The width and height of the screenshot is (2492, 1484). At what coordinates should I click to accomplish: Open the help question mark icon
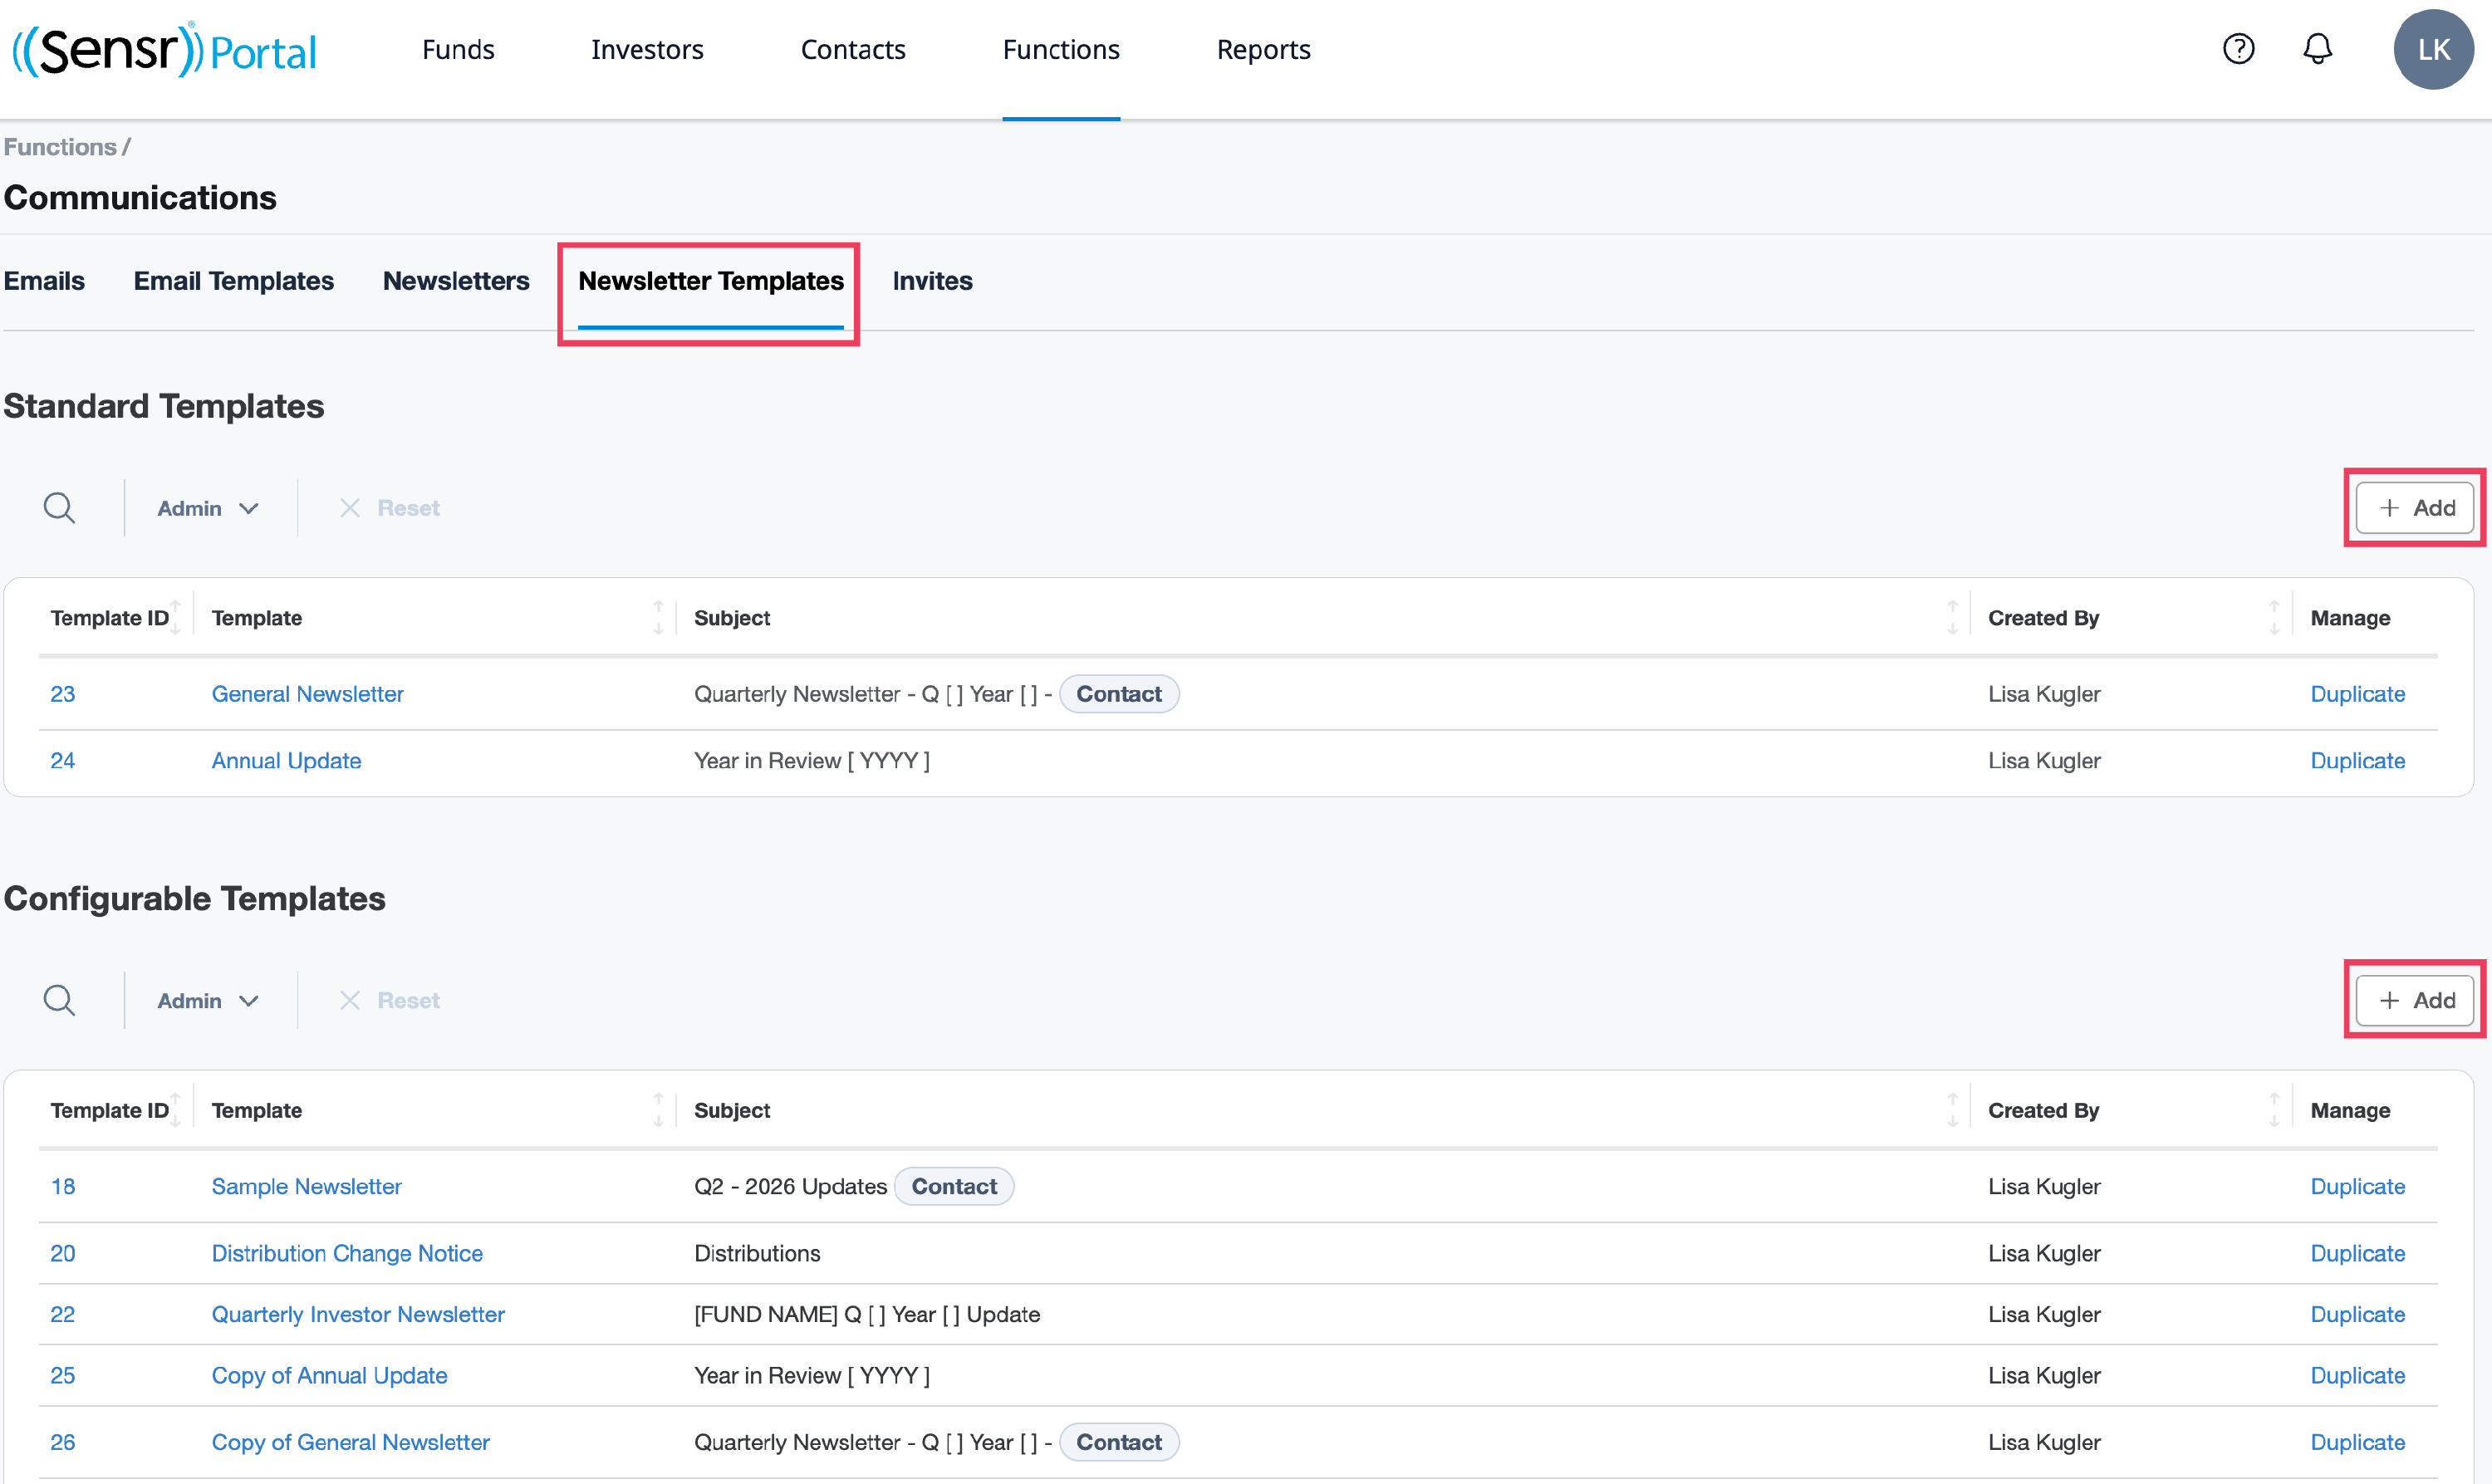2238,49
